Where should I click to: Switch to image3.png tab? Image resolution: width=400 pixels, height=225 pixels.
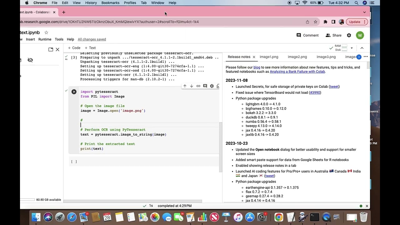pyautogui.click(x=326, y=57)
